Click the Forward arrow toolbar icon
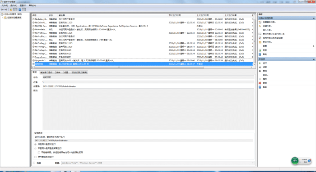 [x=6, y=9]
